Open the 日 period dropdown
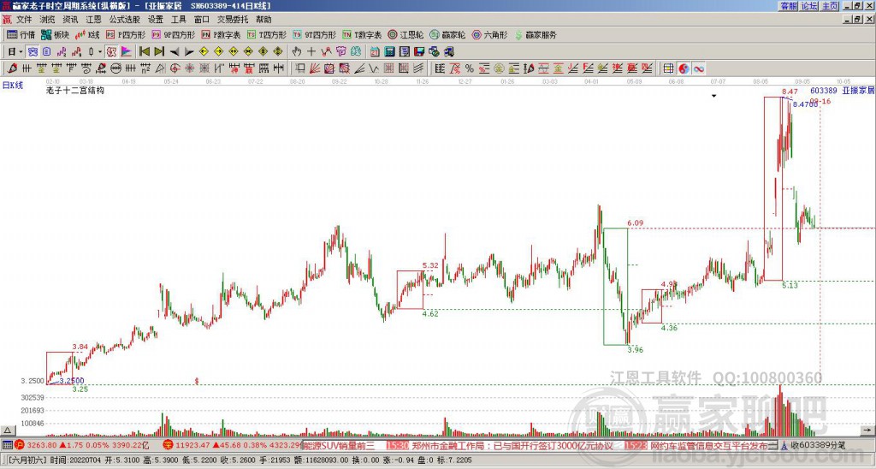 pyautogui.click(x=14, y=52)
